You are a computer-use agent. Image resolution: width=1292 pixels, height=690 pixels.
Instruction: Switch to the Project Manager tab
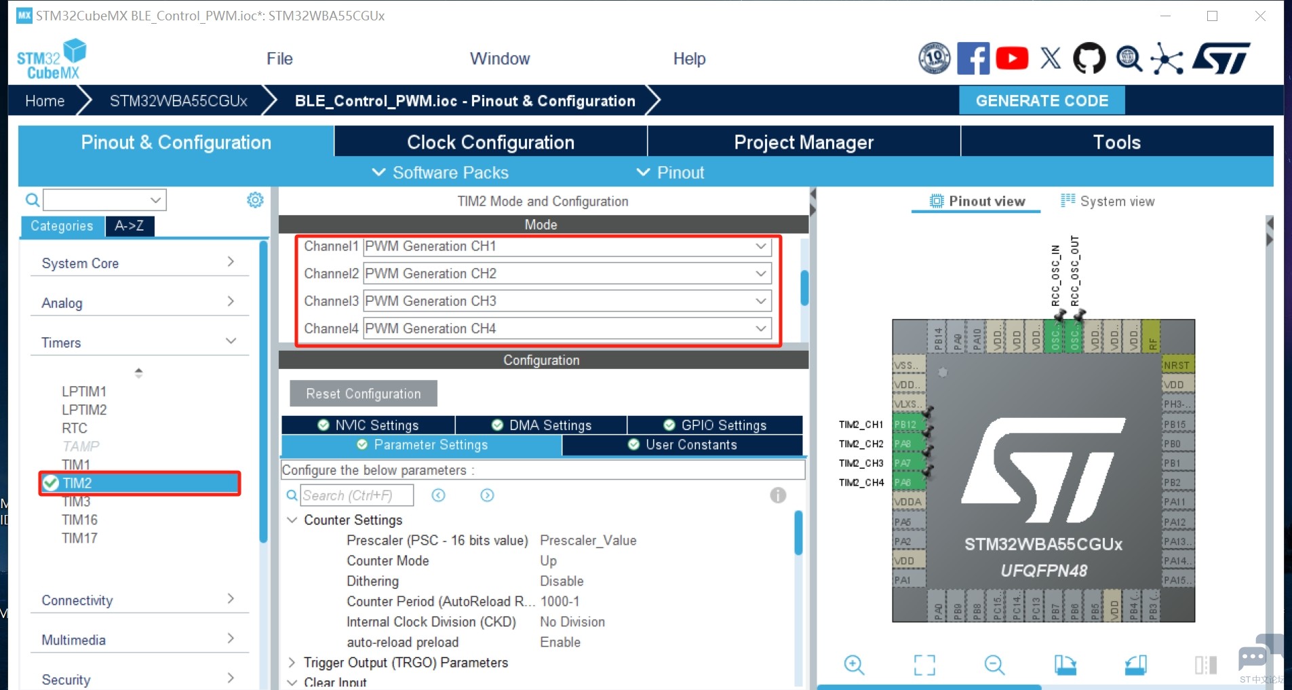804,142
